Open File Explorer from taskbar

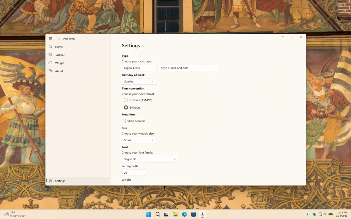click(175, 214)
